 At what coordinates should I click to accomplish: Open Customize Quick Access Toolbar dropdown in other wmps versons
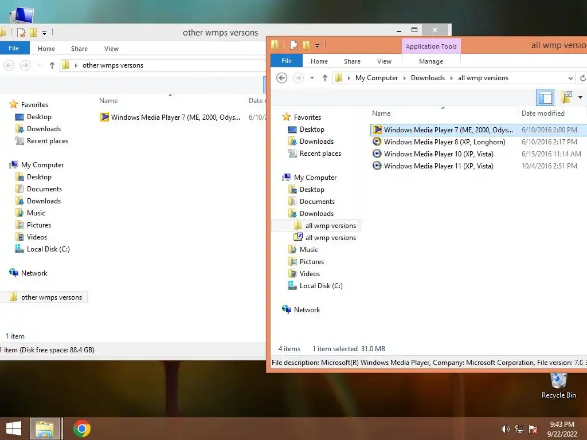tap(44, 33)
